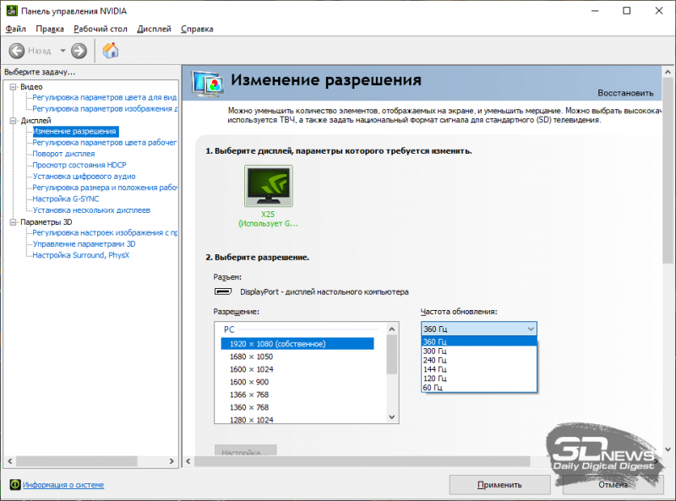
Task: Click the resolution list scrollbar down arrow
Action: tap(392, 417)
